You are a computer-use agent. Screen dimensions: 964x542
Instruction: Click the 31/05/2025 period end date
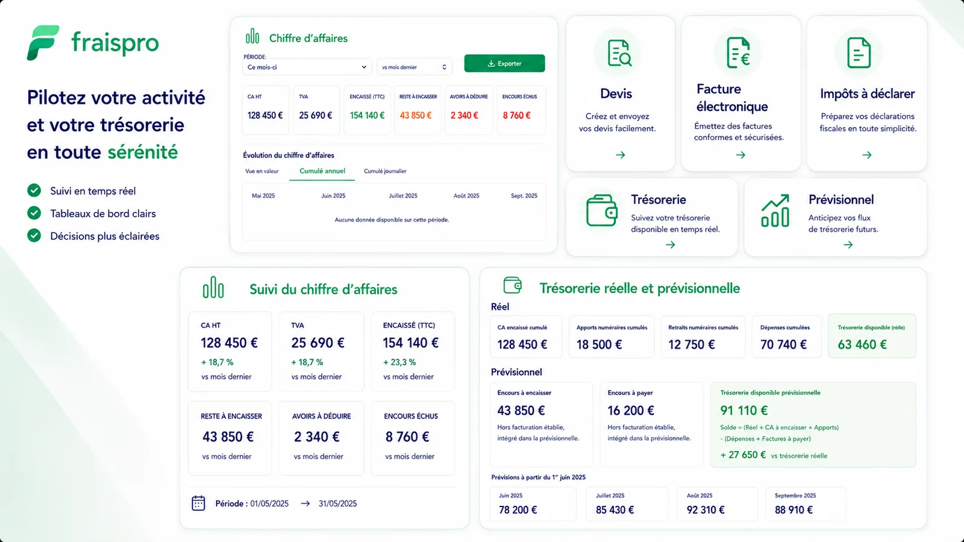click(337, 503)
